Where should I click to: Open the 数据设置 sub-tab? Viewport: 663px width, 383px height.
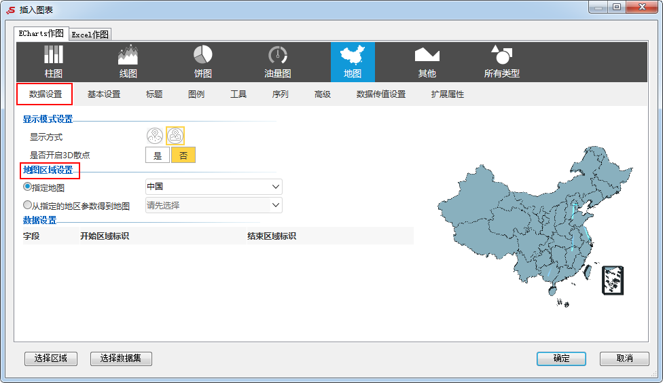click(x=46, y=94)
